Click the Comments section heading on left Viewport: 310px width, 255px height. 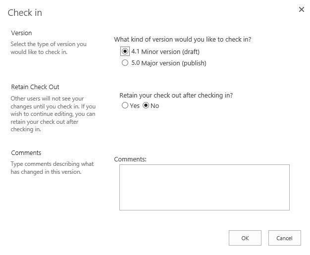pyautogui.click(x=26, y=153)
